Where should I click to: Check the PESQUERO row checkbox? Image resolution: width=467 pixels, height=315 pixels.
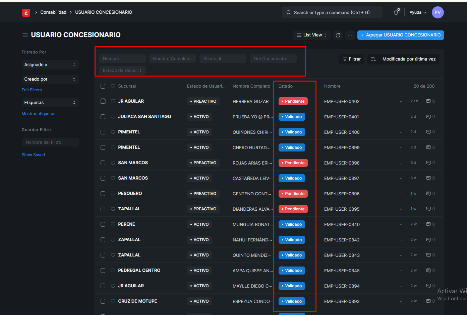click(x=103, y=194)
